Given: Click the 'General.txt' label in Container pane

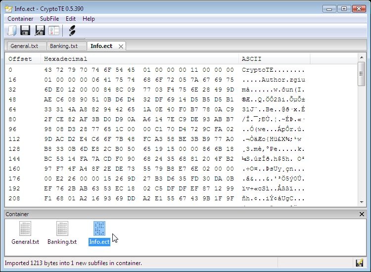Looking at the screenshot, I should coord(25,242).
